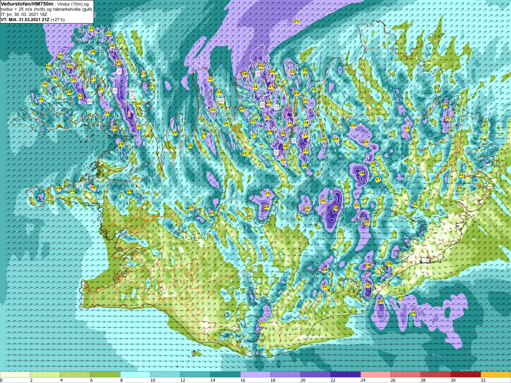This screenshot has width=511, height=383.
Task: Click the white '30' gust contour label
Action: (119, 71)
